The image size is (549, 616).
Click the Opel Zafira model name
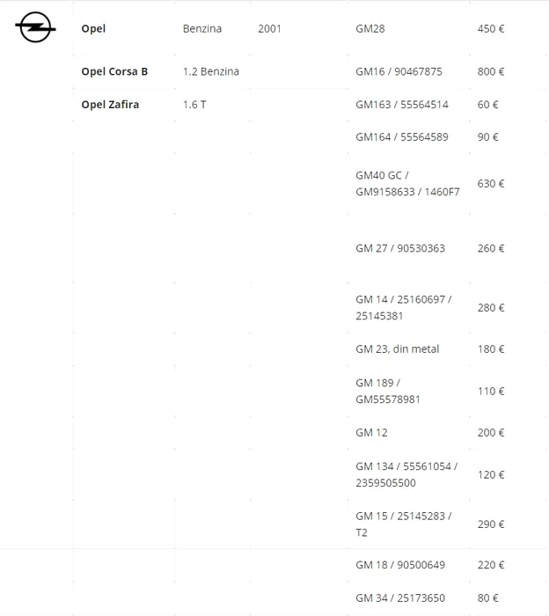(110, 105)
